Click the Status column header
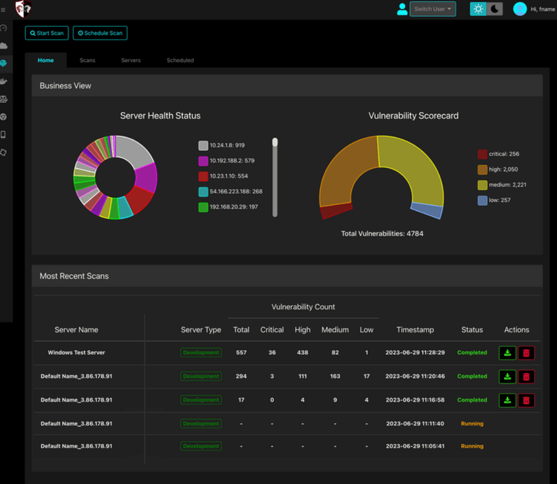557x484 pixels. [472, 330]
